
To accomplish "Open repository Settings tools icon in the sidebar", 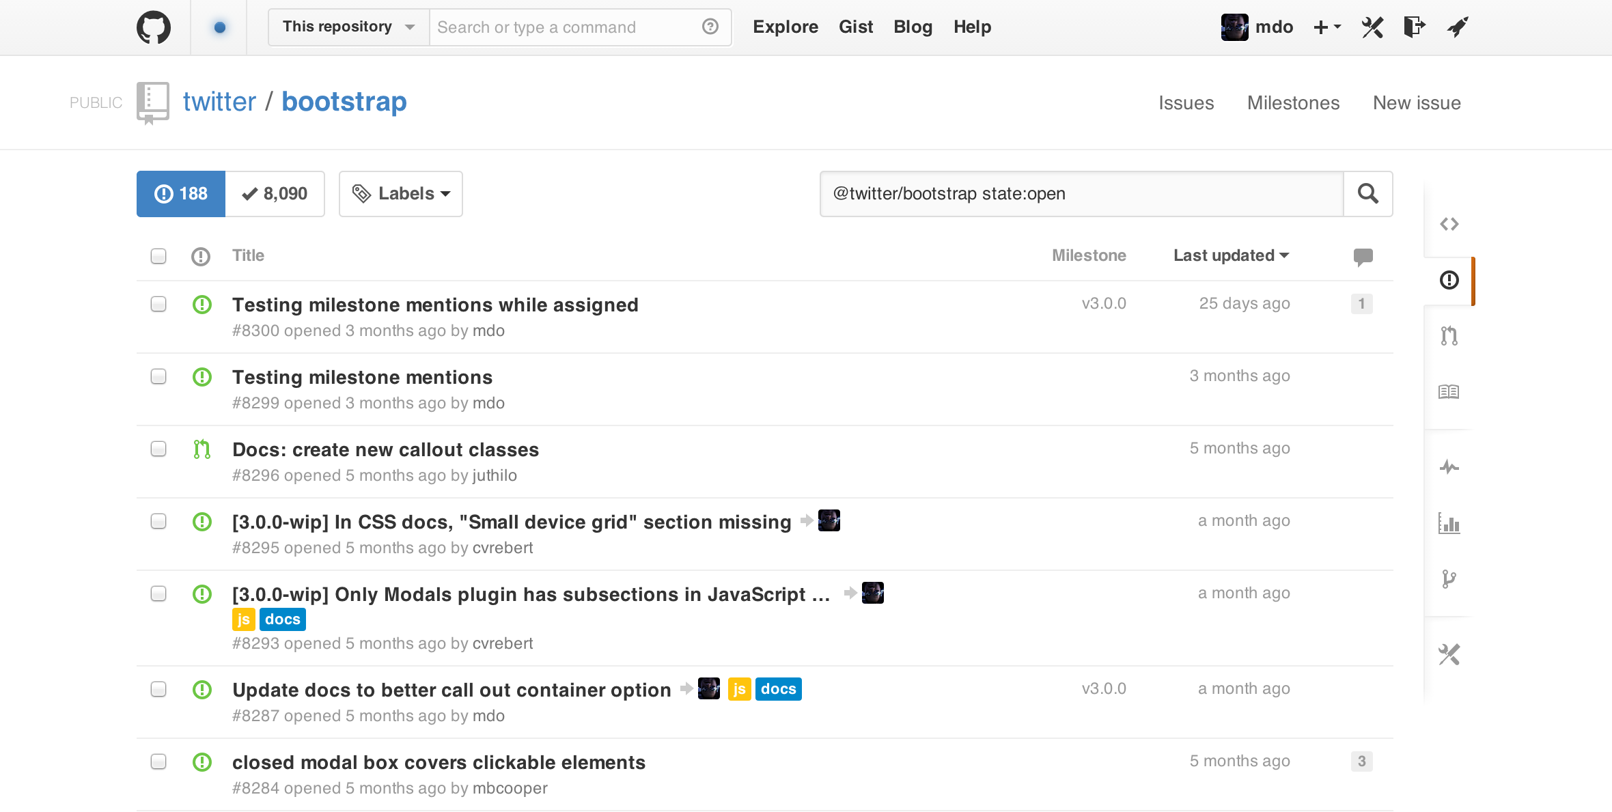I will (x=1449, y=654).
